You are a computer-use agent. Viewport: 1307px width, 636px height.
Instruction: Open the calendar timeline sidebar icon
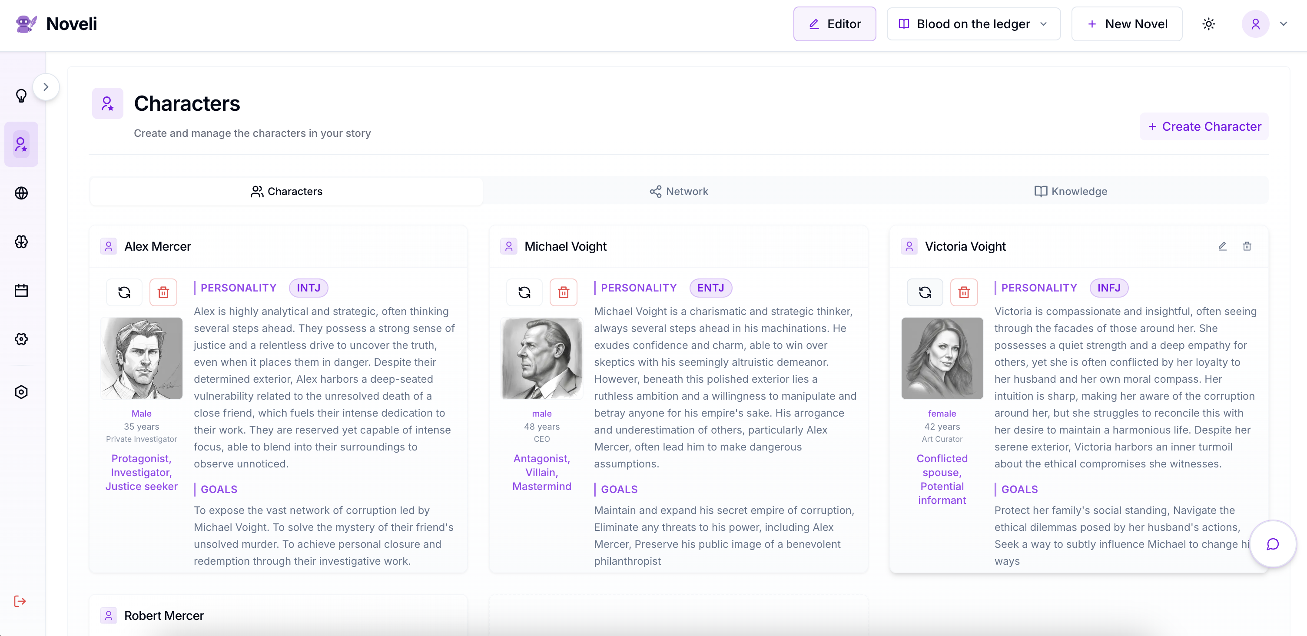(21, 291)
